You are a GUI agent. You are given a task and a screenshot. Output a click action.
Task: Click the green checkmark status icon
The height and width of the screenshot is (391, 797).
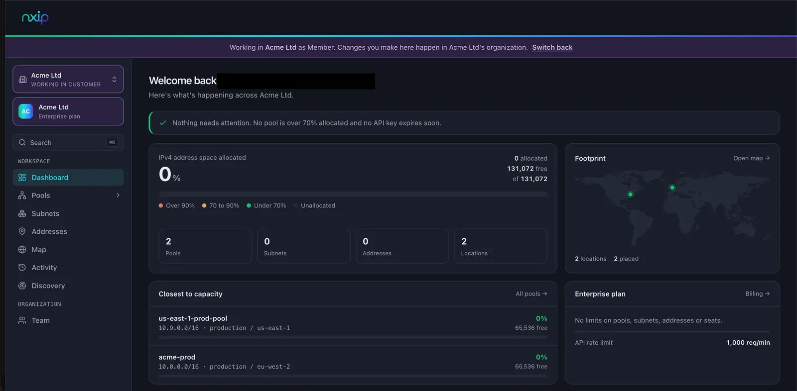163,123
